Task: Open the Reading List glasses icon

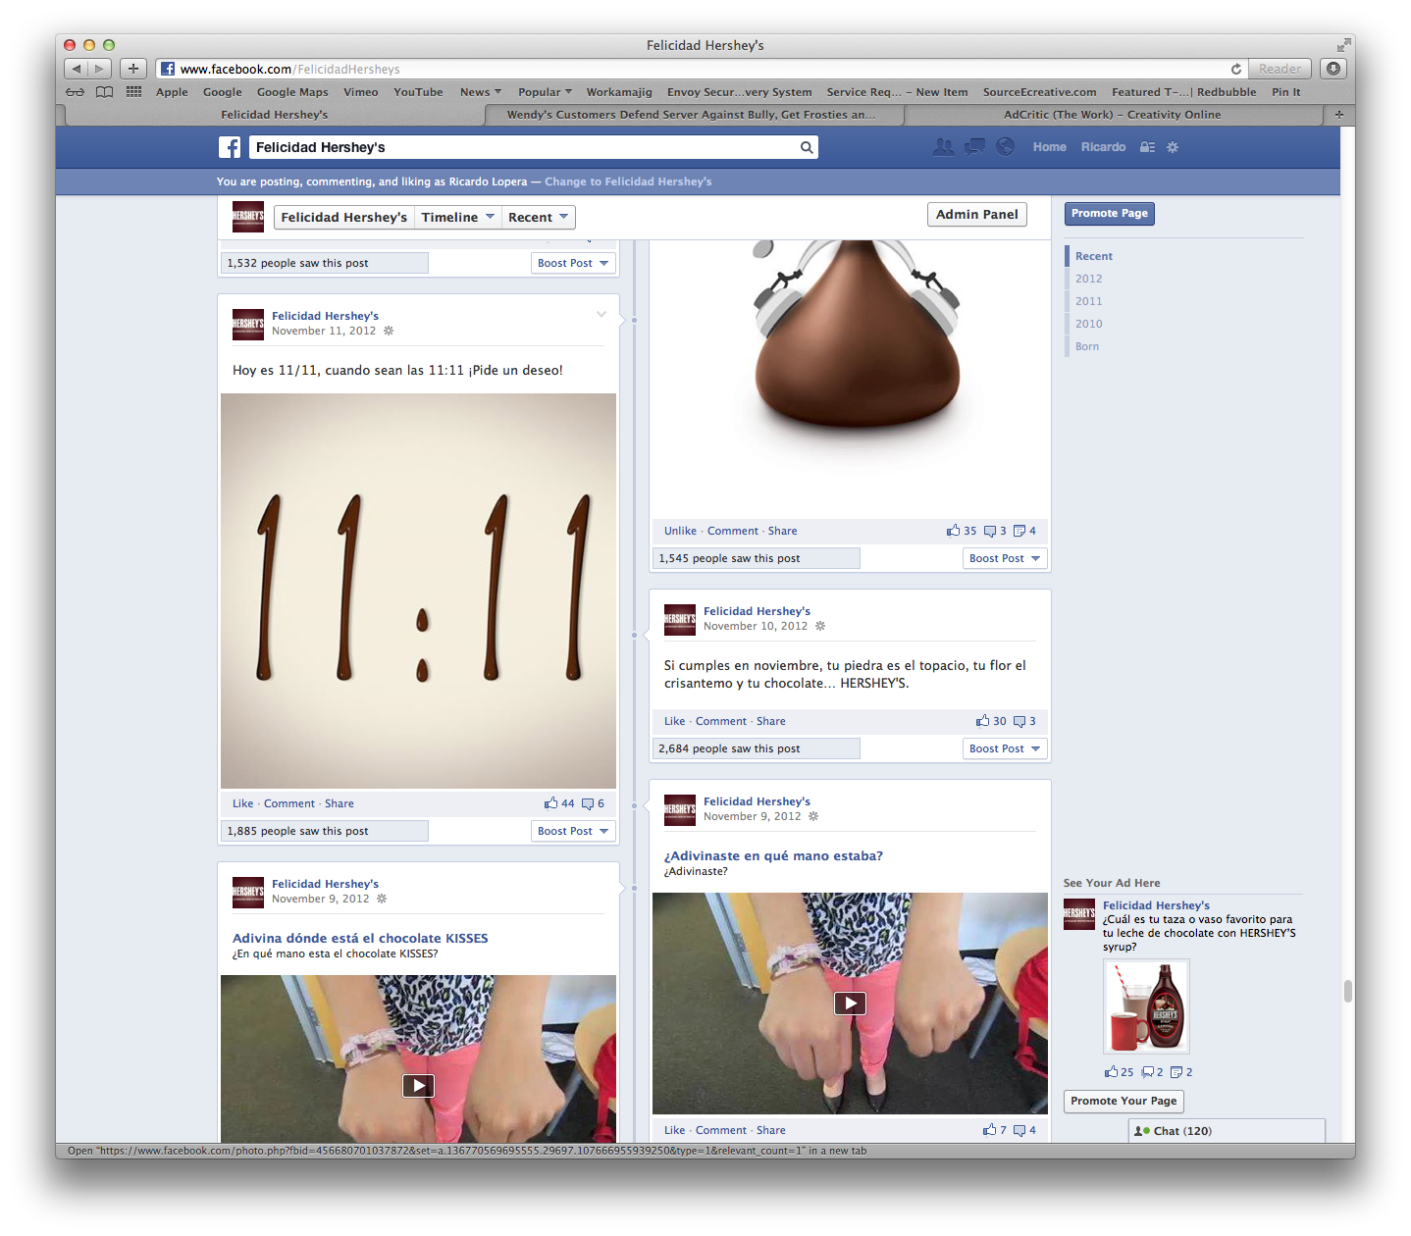Action: click(x=76, y=92)
